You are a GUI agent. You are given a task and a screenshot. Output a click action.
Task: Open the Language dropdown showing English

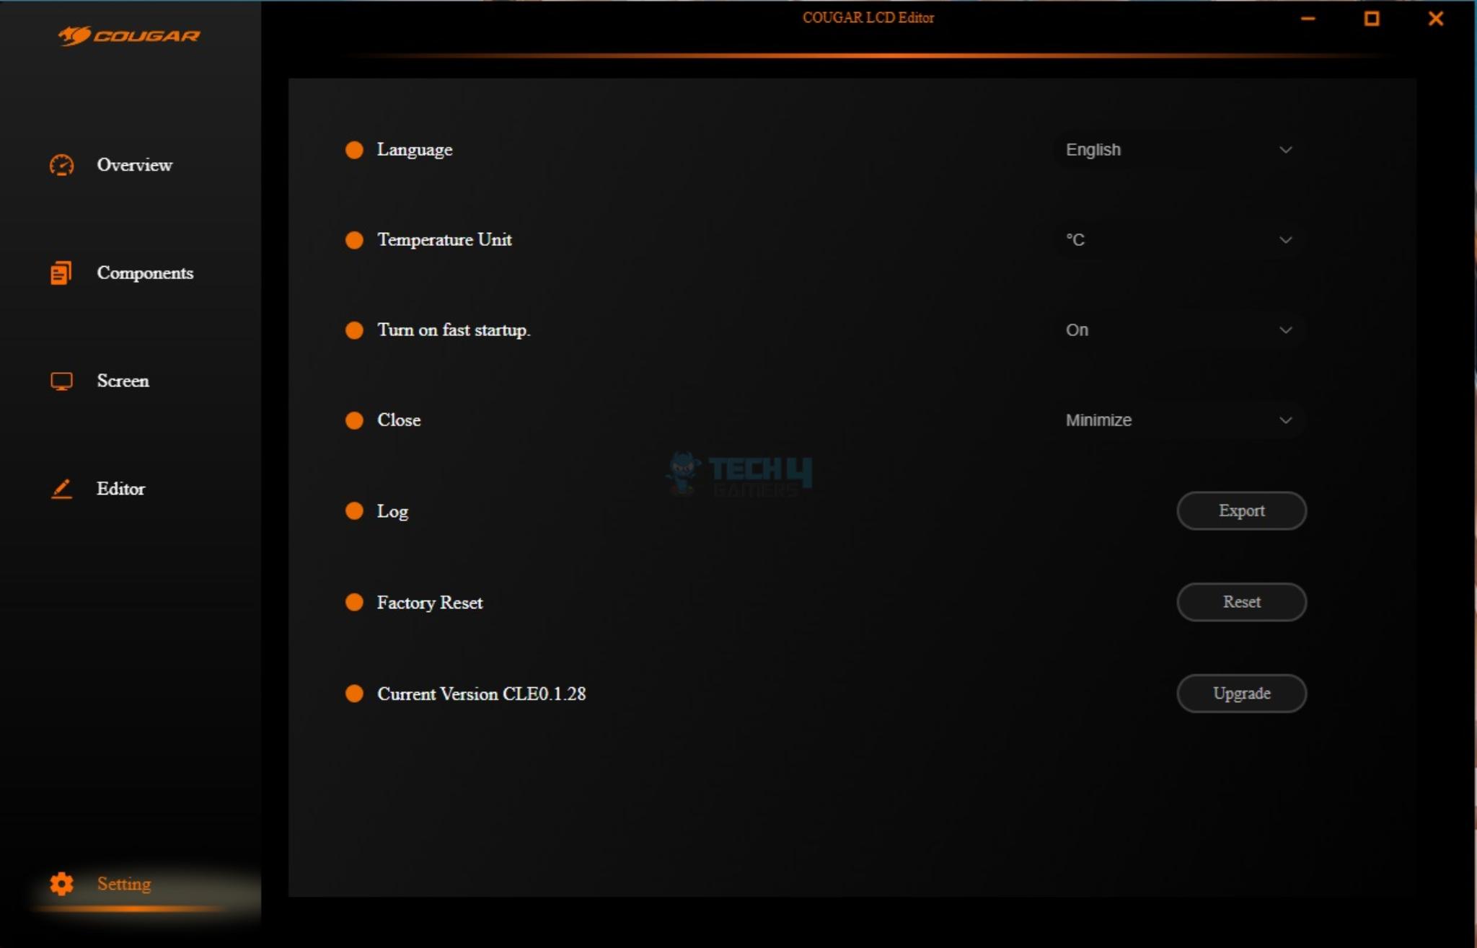click(x=1178, y=150)
